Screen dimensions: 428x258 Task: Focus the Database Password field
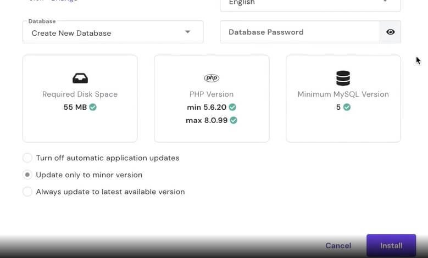(299, 32)
